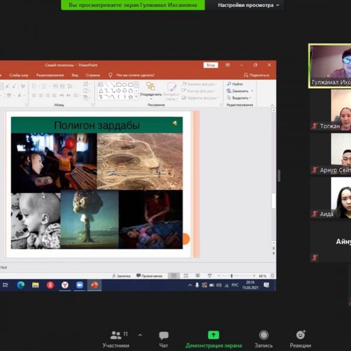Expand the Настройки просмотра view options dropdown

coord(248,5)
